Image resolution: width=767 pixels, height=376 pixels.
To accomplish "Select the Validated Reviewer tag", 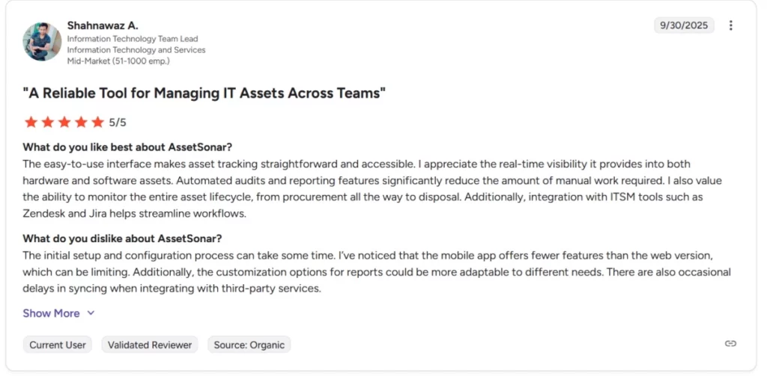I will pyautogui.click(x=150, y=345).
